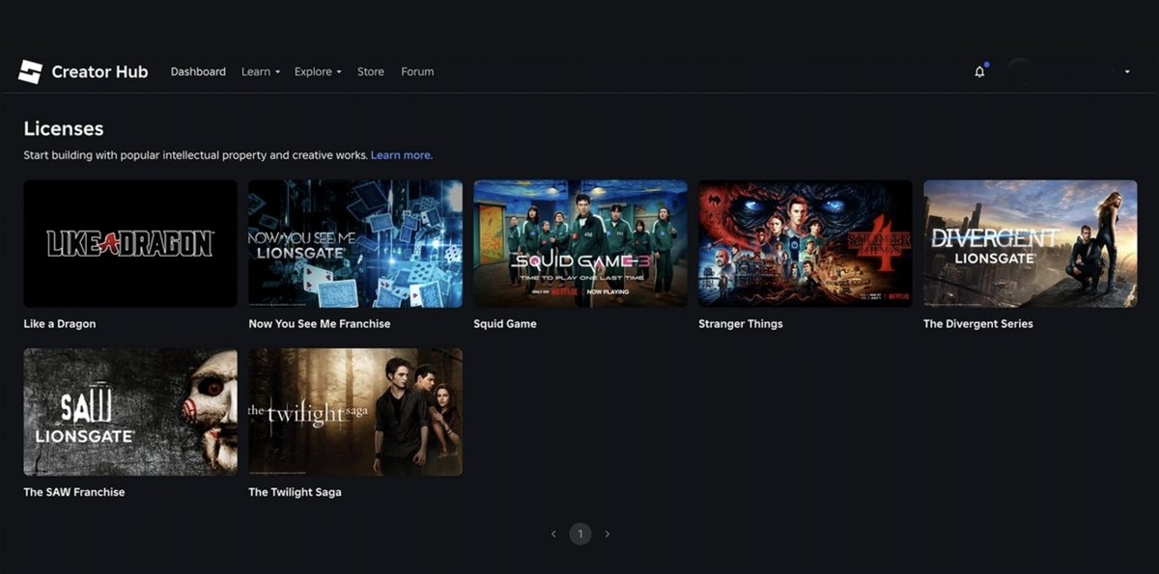Open the Squid Game thumbnail
This screenshot has width=1159, height=574.
coord(580,243)
